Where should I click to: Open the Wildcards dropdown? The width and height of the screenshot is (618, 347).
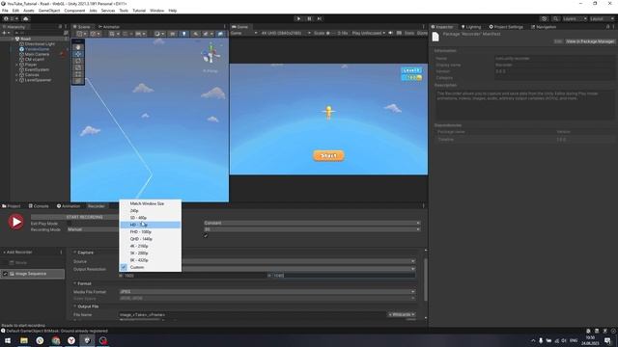point(402,315)
